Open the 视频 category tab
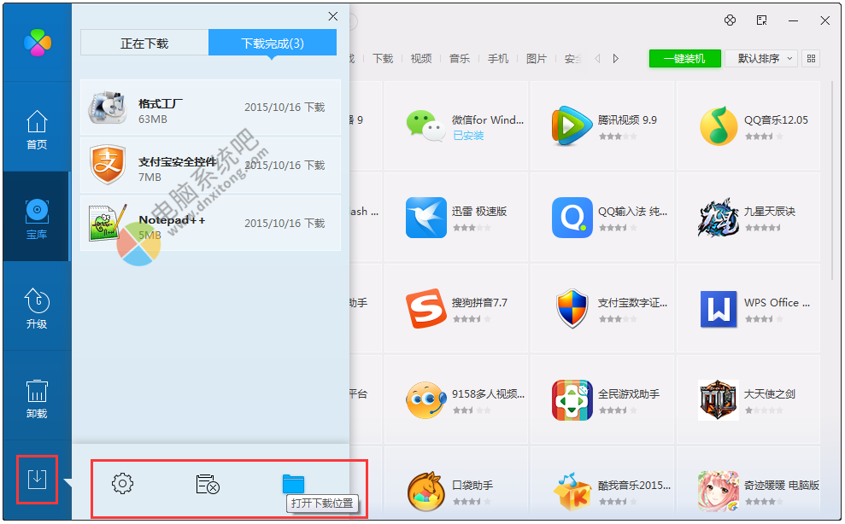Viewport: 845px width, 524px height. point(421,58)
